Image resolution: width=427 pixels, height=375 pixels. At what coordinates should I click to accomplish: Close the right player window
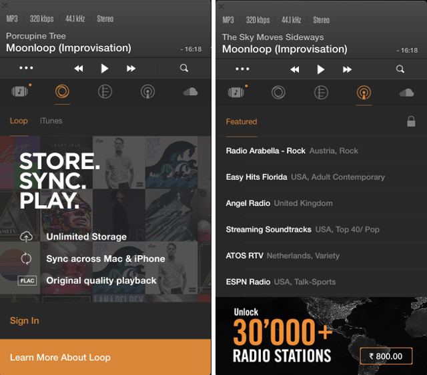(221, 6)
